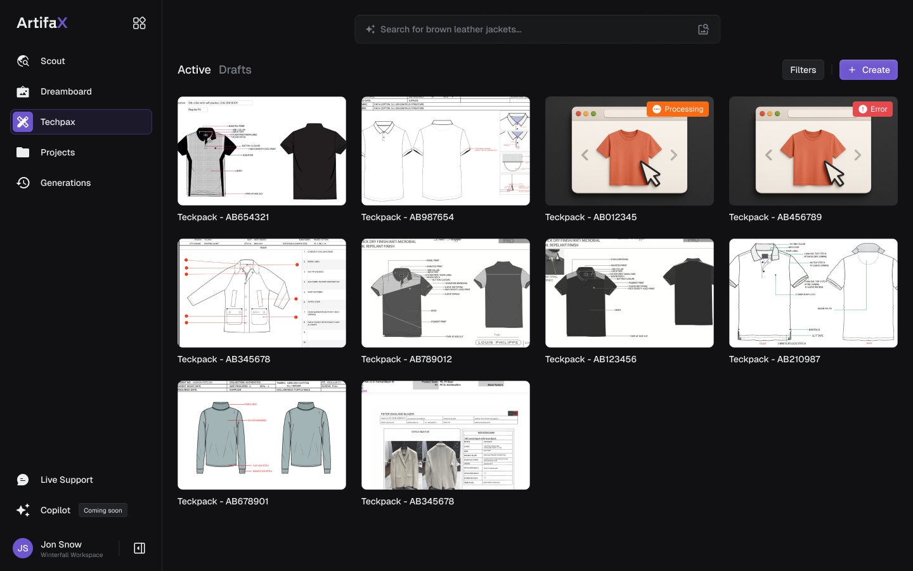Image resolution: width=913 pixels, height=571 pixels.
Task: Switch to the Drafts tab
Action: [x=235, y=70]
